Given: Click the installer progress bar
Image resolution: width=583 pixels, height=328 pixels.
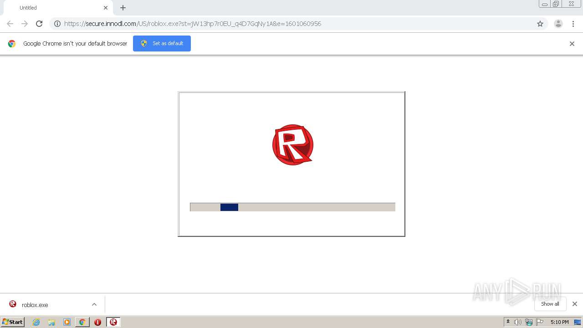Looking at the screenshot, I should [x=292, y=207].
